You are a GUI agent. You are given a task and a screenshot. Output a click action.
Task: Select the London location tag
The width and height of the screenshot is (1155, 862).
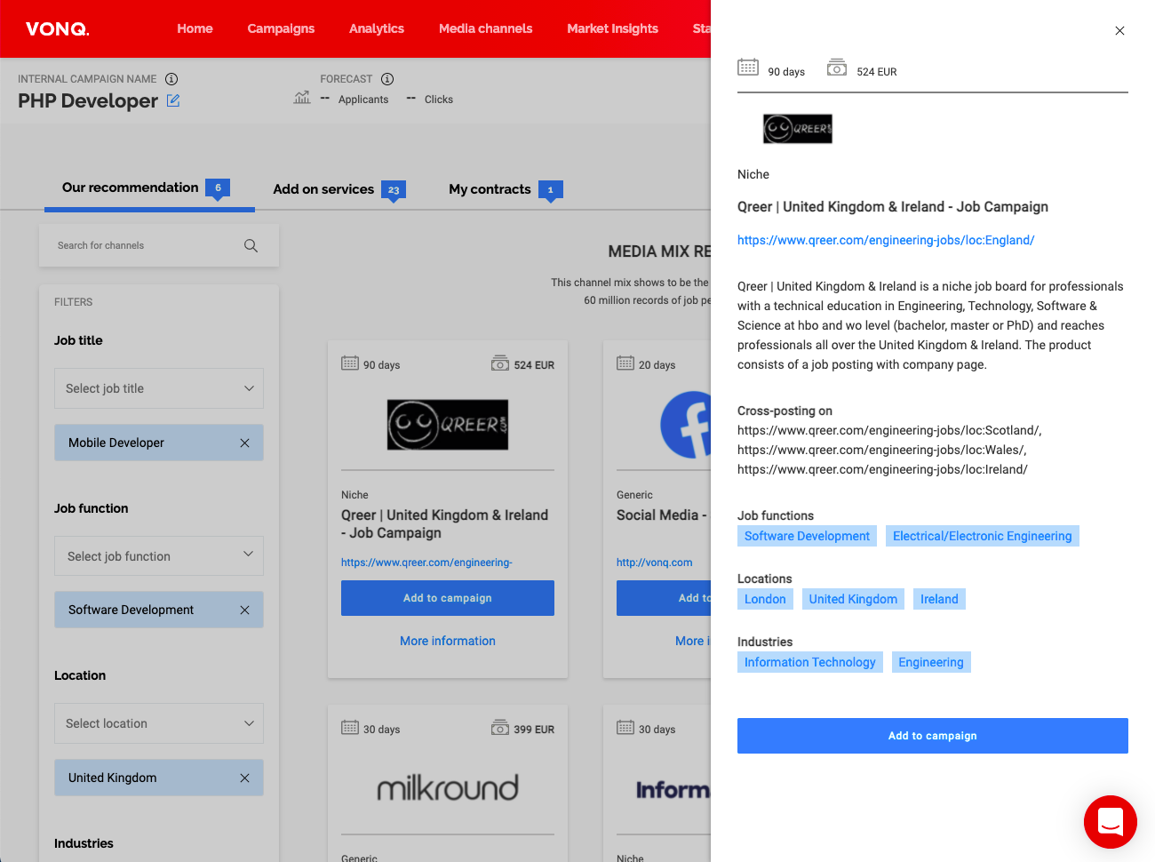[x=765, y=599]
